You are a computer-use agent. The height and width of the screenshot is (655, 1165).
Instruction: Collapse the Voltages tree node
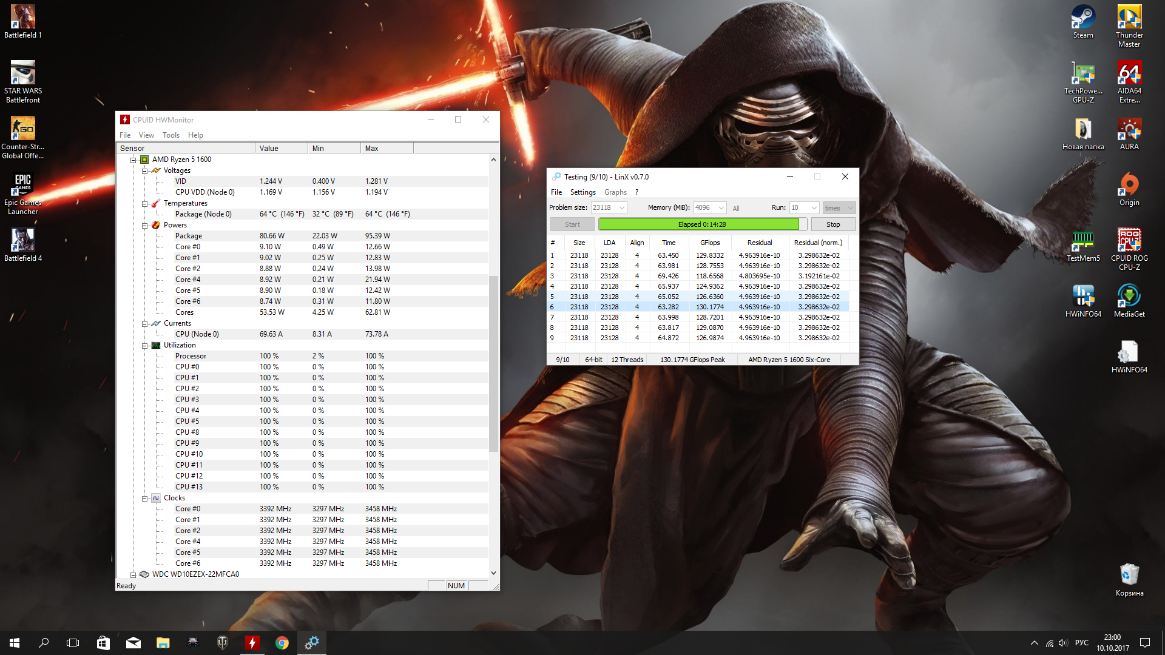[145, 171]
